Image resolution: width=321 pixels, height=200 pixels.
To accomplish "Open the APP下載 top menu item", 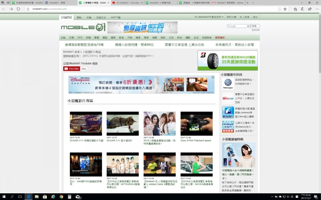I will click(x=115, y=17).
